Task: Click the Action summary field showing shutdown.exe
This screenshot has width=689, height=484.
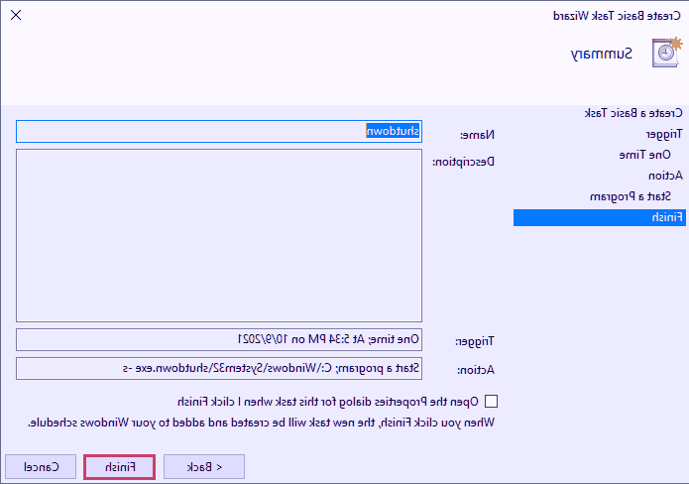Action: click(x=218, y=369)
